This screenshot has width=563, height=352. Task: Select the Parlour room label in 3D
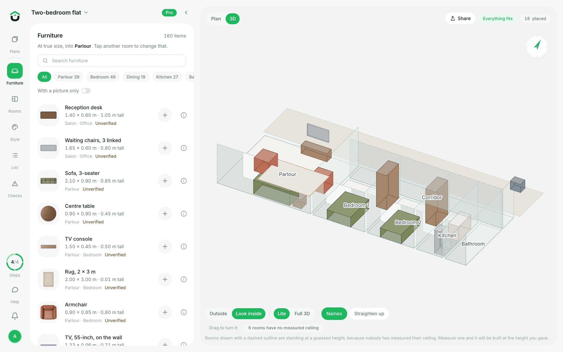coord(287,174)
